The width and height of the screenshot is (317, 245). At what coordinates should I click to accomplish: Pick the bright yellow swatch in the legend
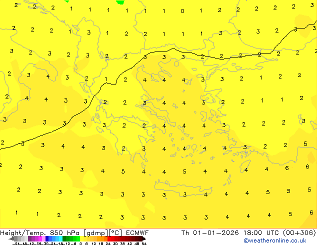(x=81, y=239)
